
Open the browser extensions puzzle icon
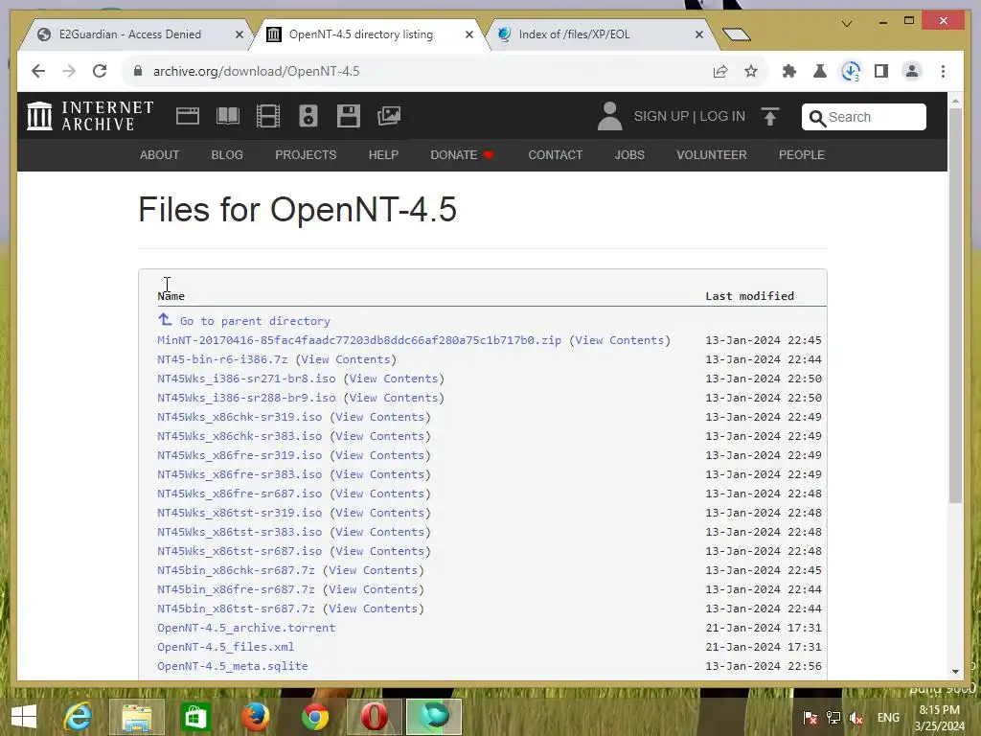pos(789,71)
